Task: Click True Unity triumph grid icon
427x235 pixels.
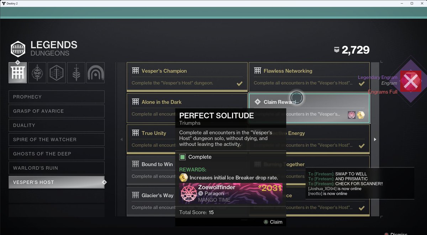Action: pos(135,133)
